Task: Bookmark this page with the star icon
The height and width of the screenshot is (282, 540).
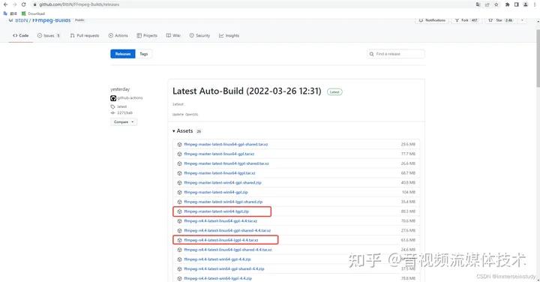Action: point(496,4)
